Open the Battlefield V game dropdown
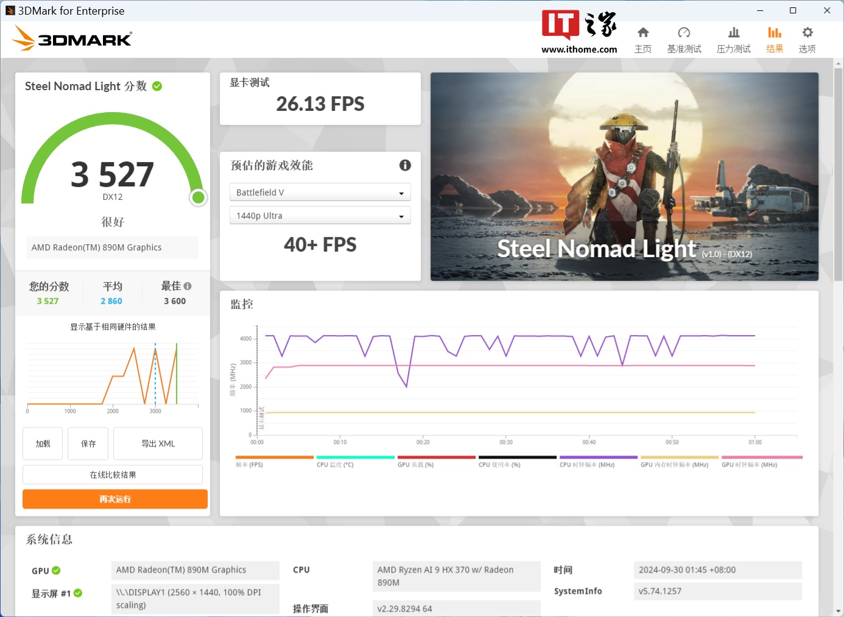The height and width of the screenshot is (617, 844). click(x=320, y=192)
